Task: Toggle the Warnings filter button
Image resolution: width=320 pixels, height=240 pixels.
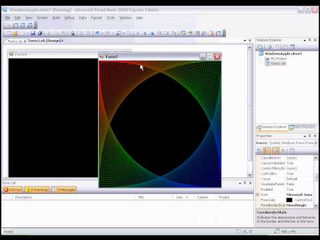Action: click(x=37, y=190)
